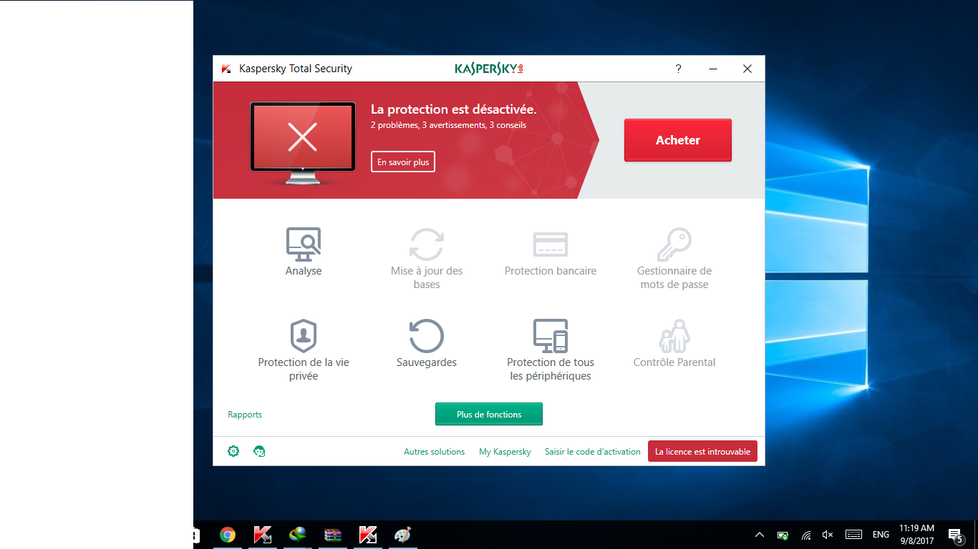
Task: Open the Autres solutions link
Action: (x=434, y=452)
